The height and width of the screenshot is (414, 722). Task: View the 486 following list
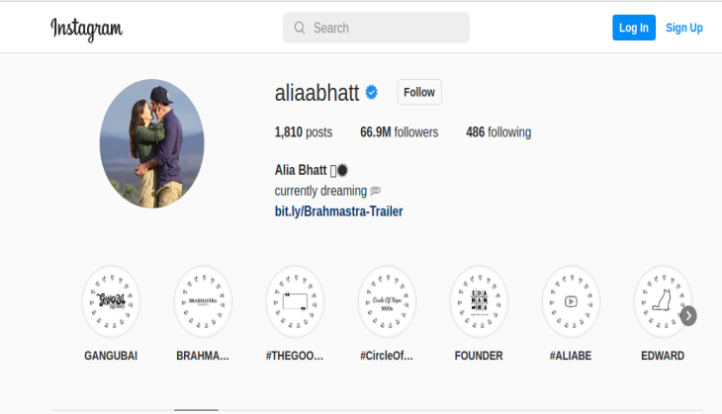pos(498,132)
